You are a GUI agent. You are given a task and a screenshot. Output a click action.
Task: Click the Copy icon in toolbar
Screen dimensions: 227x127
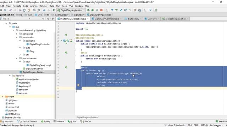24,10
